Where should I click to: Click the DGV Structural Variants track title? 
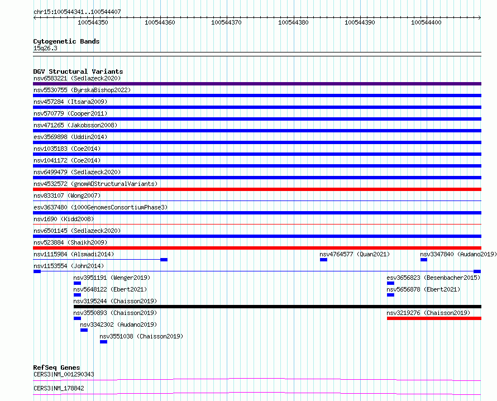78,71
